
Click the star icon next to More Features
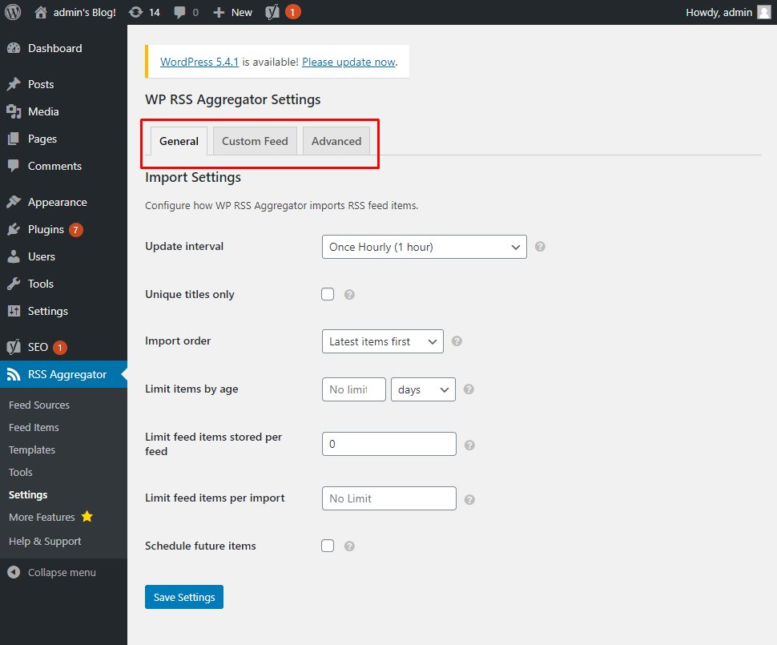coord(87,517)
